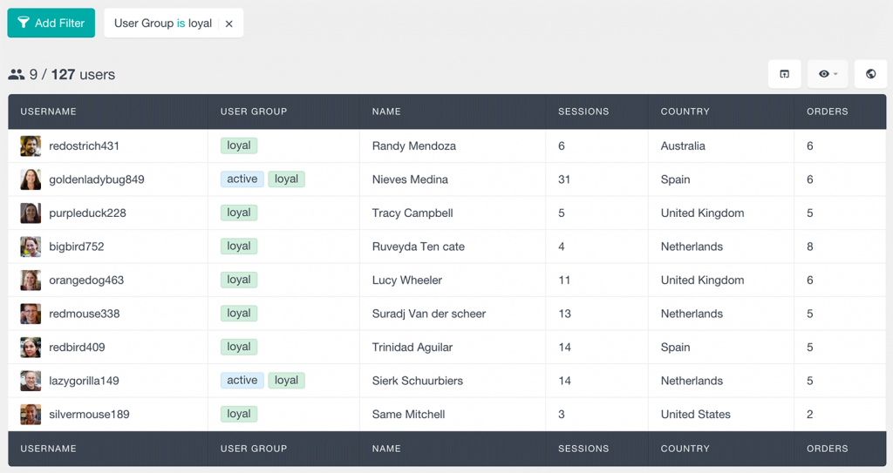Screen dimensions: 893x473
Task: Click the User Group is loyal filter chip
Action: pos(162,24)
